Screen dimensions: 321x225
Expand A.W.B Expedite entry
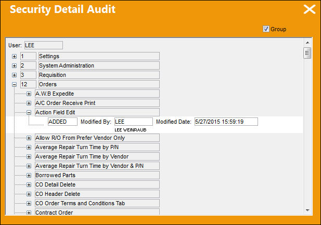(29, 94)
